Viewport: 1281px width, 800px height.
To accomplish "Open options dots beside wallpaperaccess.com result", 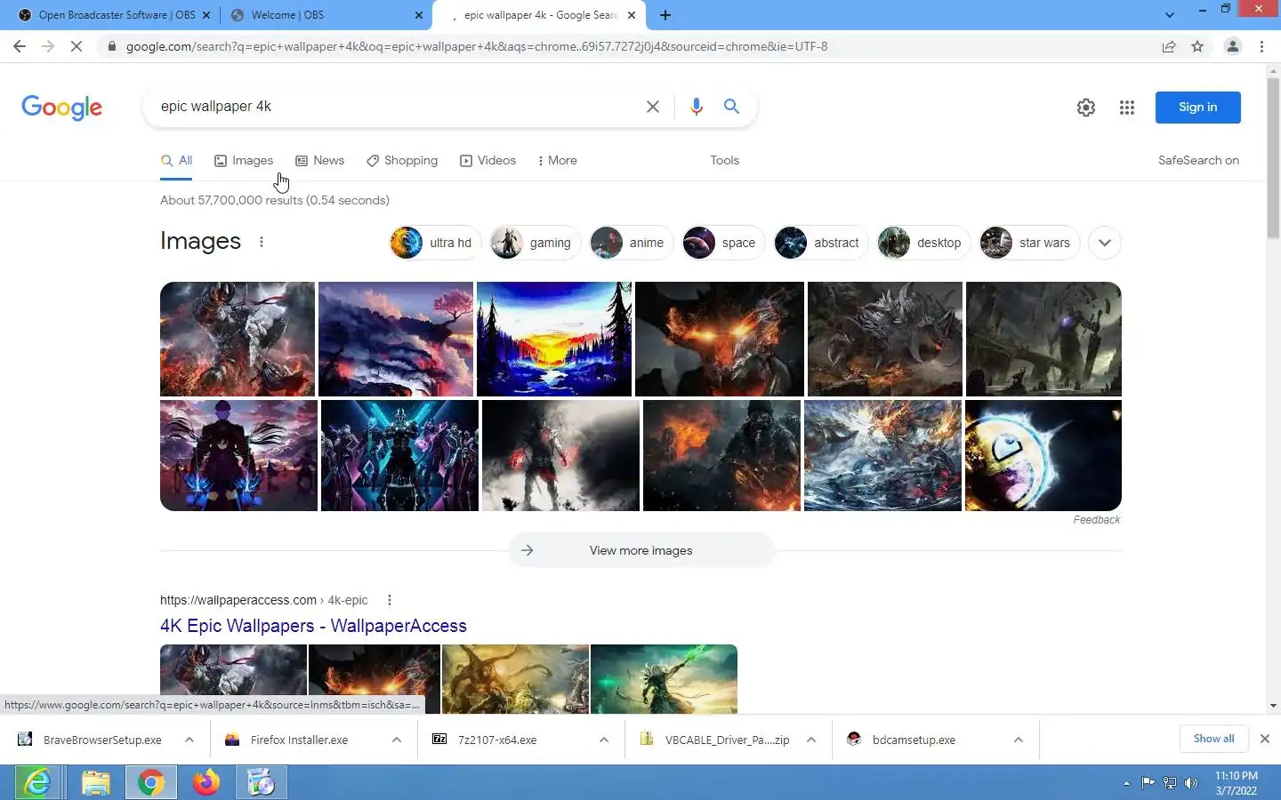I will click(x=389, y=600).
